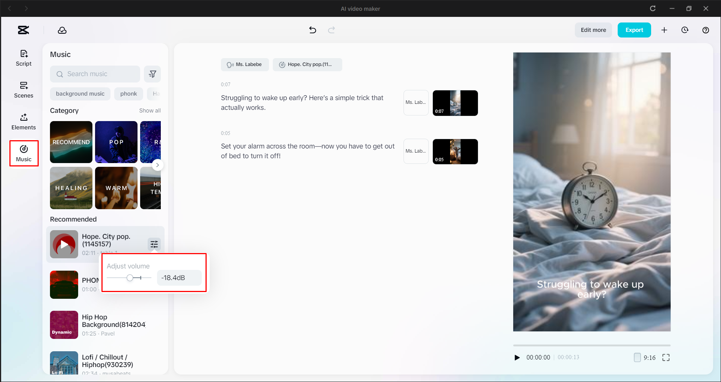Open the music filter options beside search
Screen dimensions: 721x382
pos(152,74)
